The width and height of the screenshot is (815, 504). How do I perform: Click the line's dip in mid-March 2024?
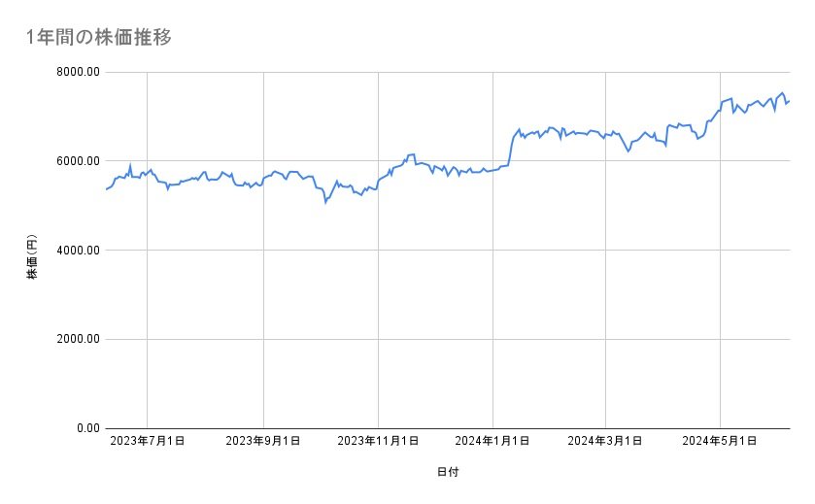click(628, 151)
